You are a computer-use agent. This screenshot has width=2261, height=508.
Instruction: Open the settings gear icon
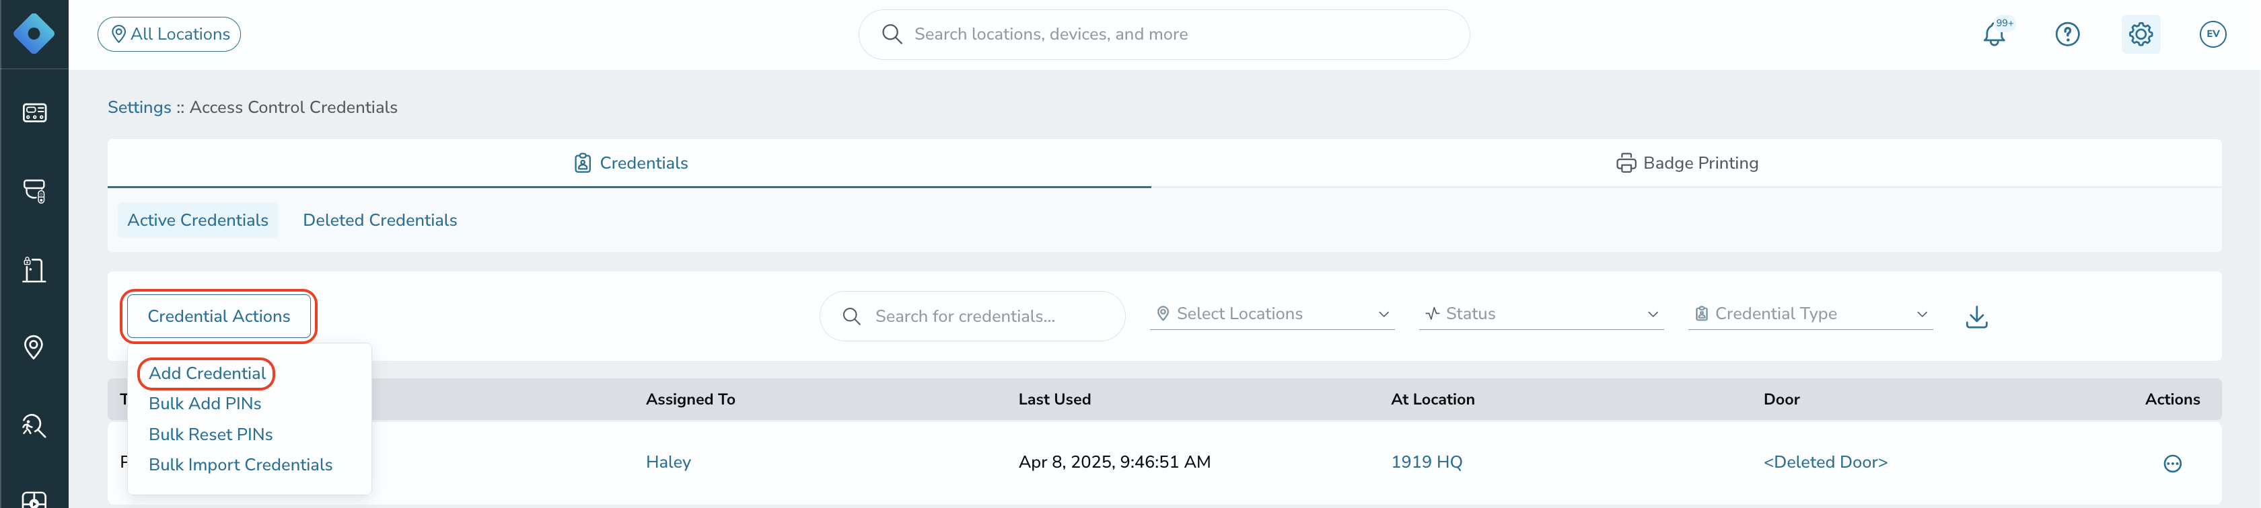point(2141,34)
